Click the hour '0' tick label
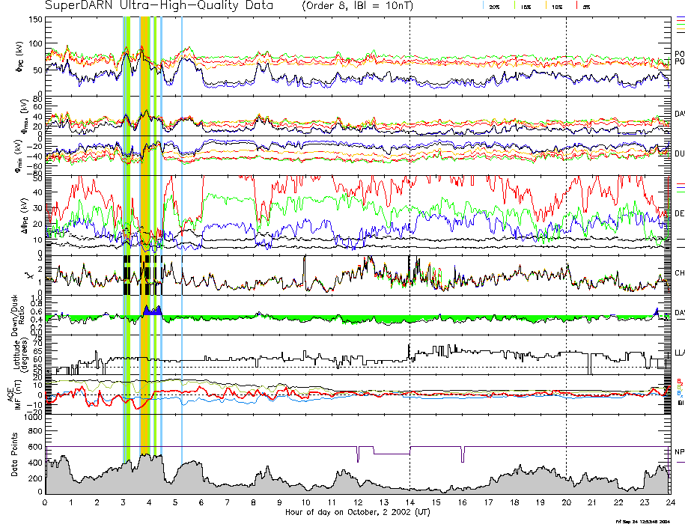The image size is (685, 524). tap(45, 502)
